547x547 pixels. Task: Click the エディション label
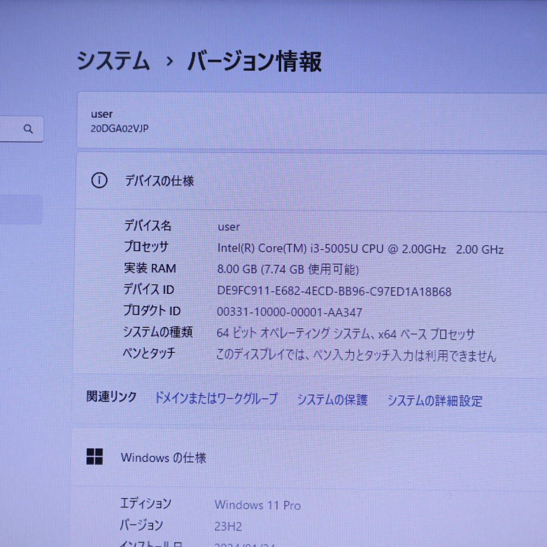(x=145, y=503)
